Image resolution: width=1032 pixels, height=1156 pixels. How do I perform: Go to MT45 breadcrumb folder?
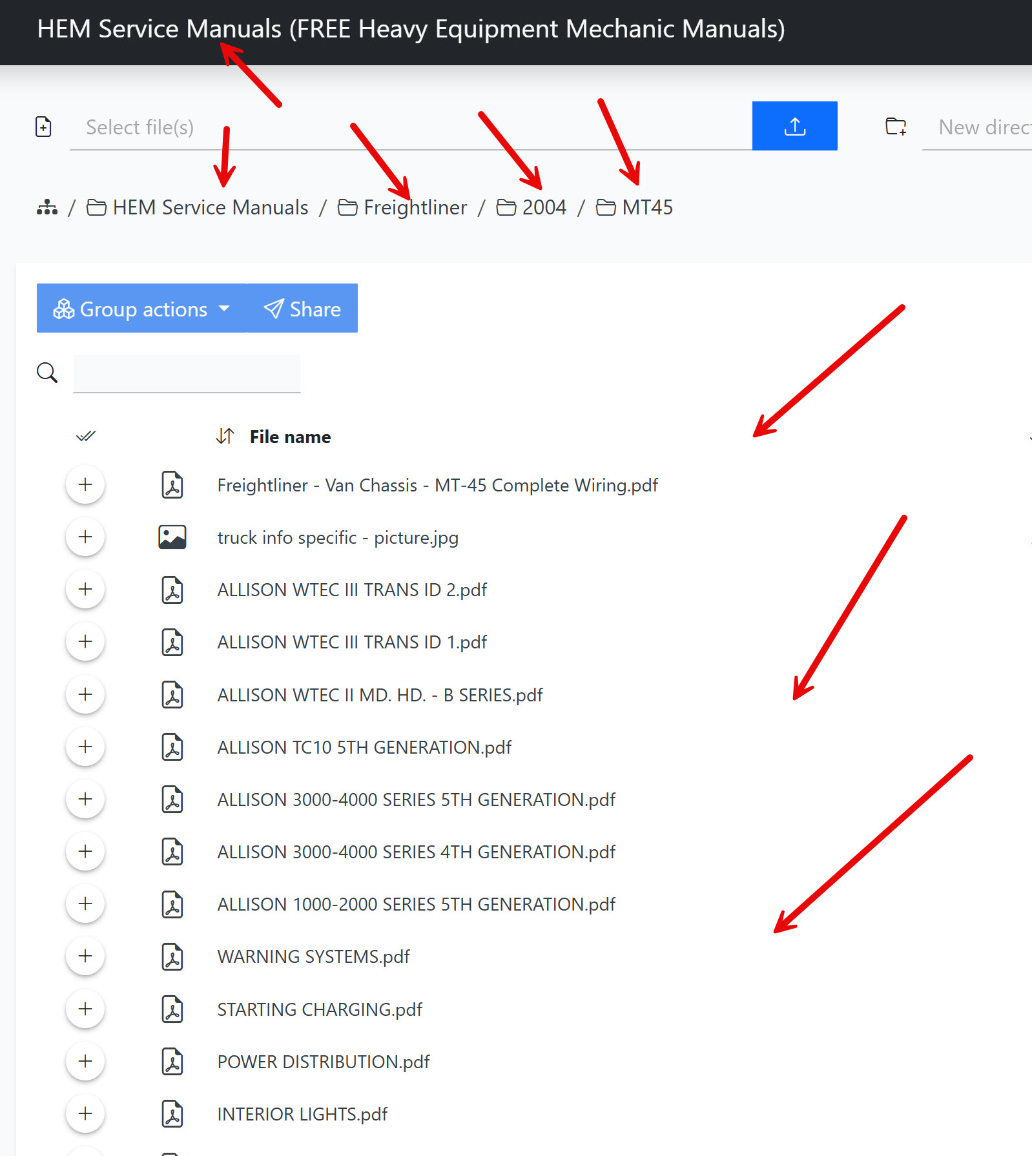pyautogui.click(x=634, y=207)
